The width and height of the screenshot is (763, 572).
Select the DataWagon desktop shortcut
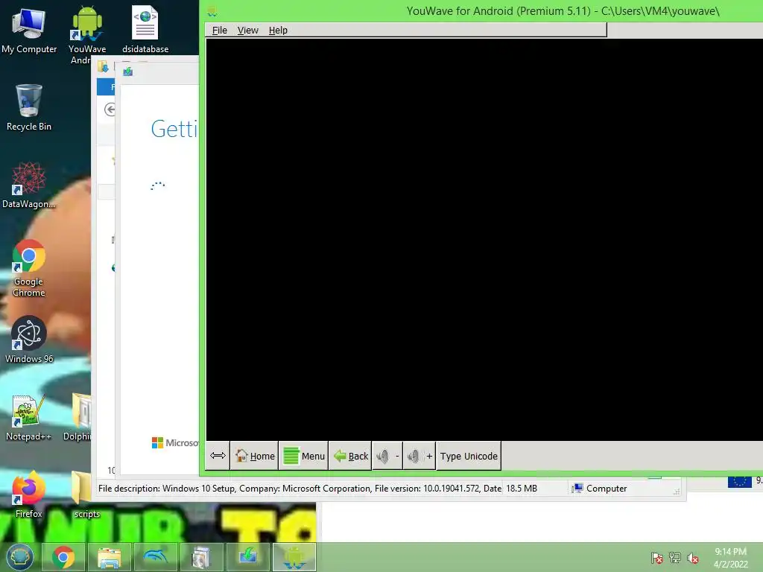coord(29,185)
